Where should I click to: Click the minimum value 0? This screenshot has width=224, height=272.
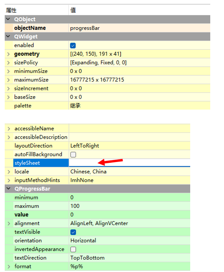[72, 197]
